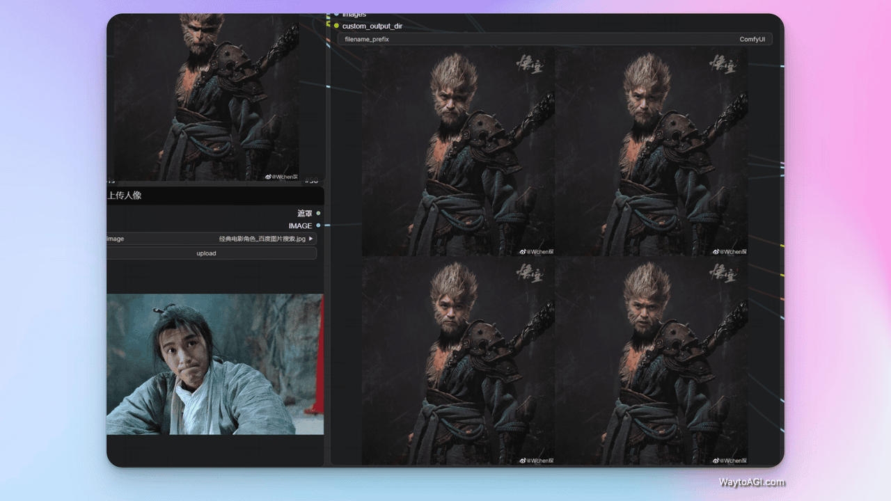Screen dimensions: 891x501
Task: Click the 遮罩 mask output port
Action: (318, 213)
